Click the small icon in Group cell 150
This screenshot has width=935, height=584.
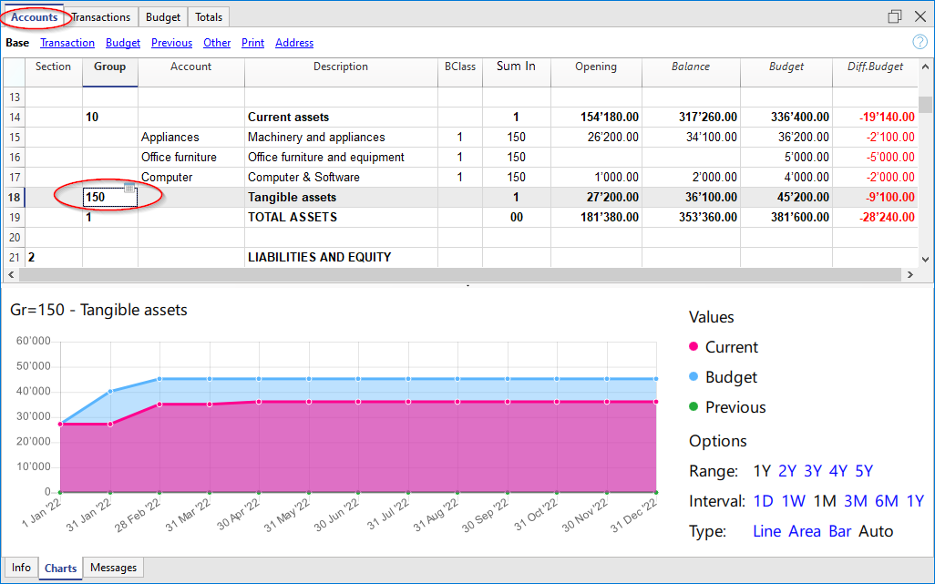(129, 188)
